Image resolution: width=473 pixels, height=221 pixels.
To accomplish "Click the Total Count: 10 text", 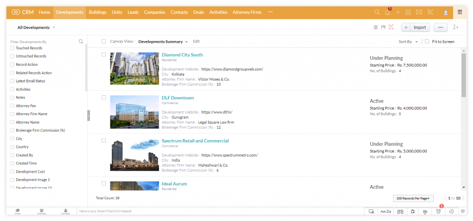I will coord(108,198).
